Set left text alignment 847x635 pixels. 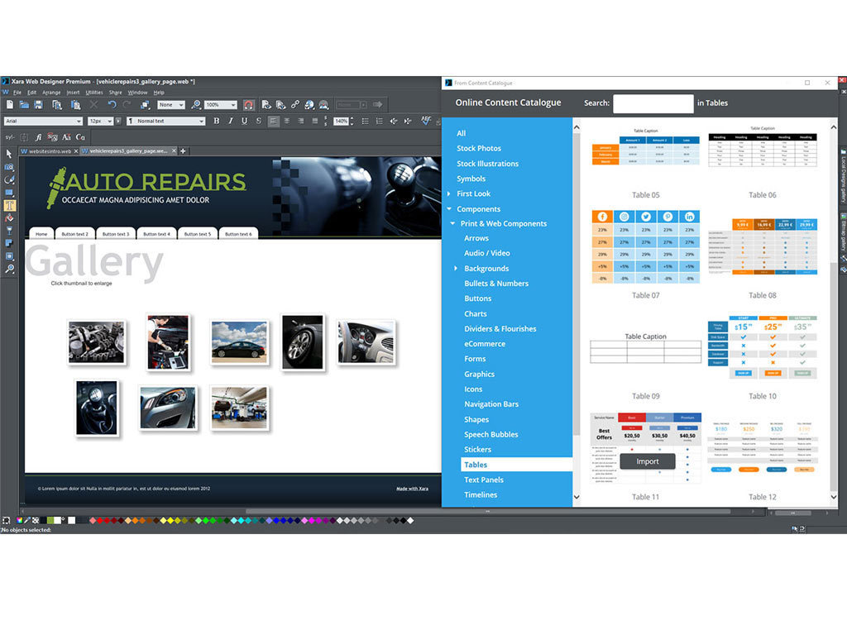pos(273,121)
